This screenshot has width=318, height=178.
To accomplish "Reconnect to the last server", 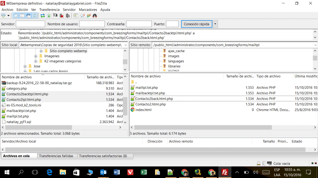I will tap(68, 16).
